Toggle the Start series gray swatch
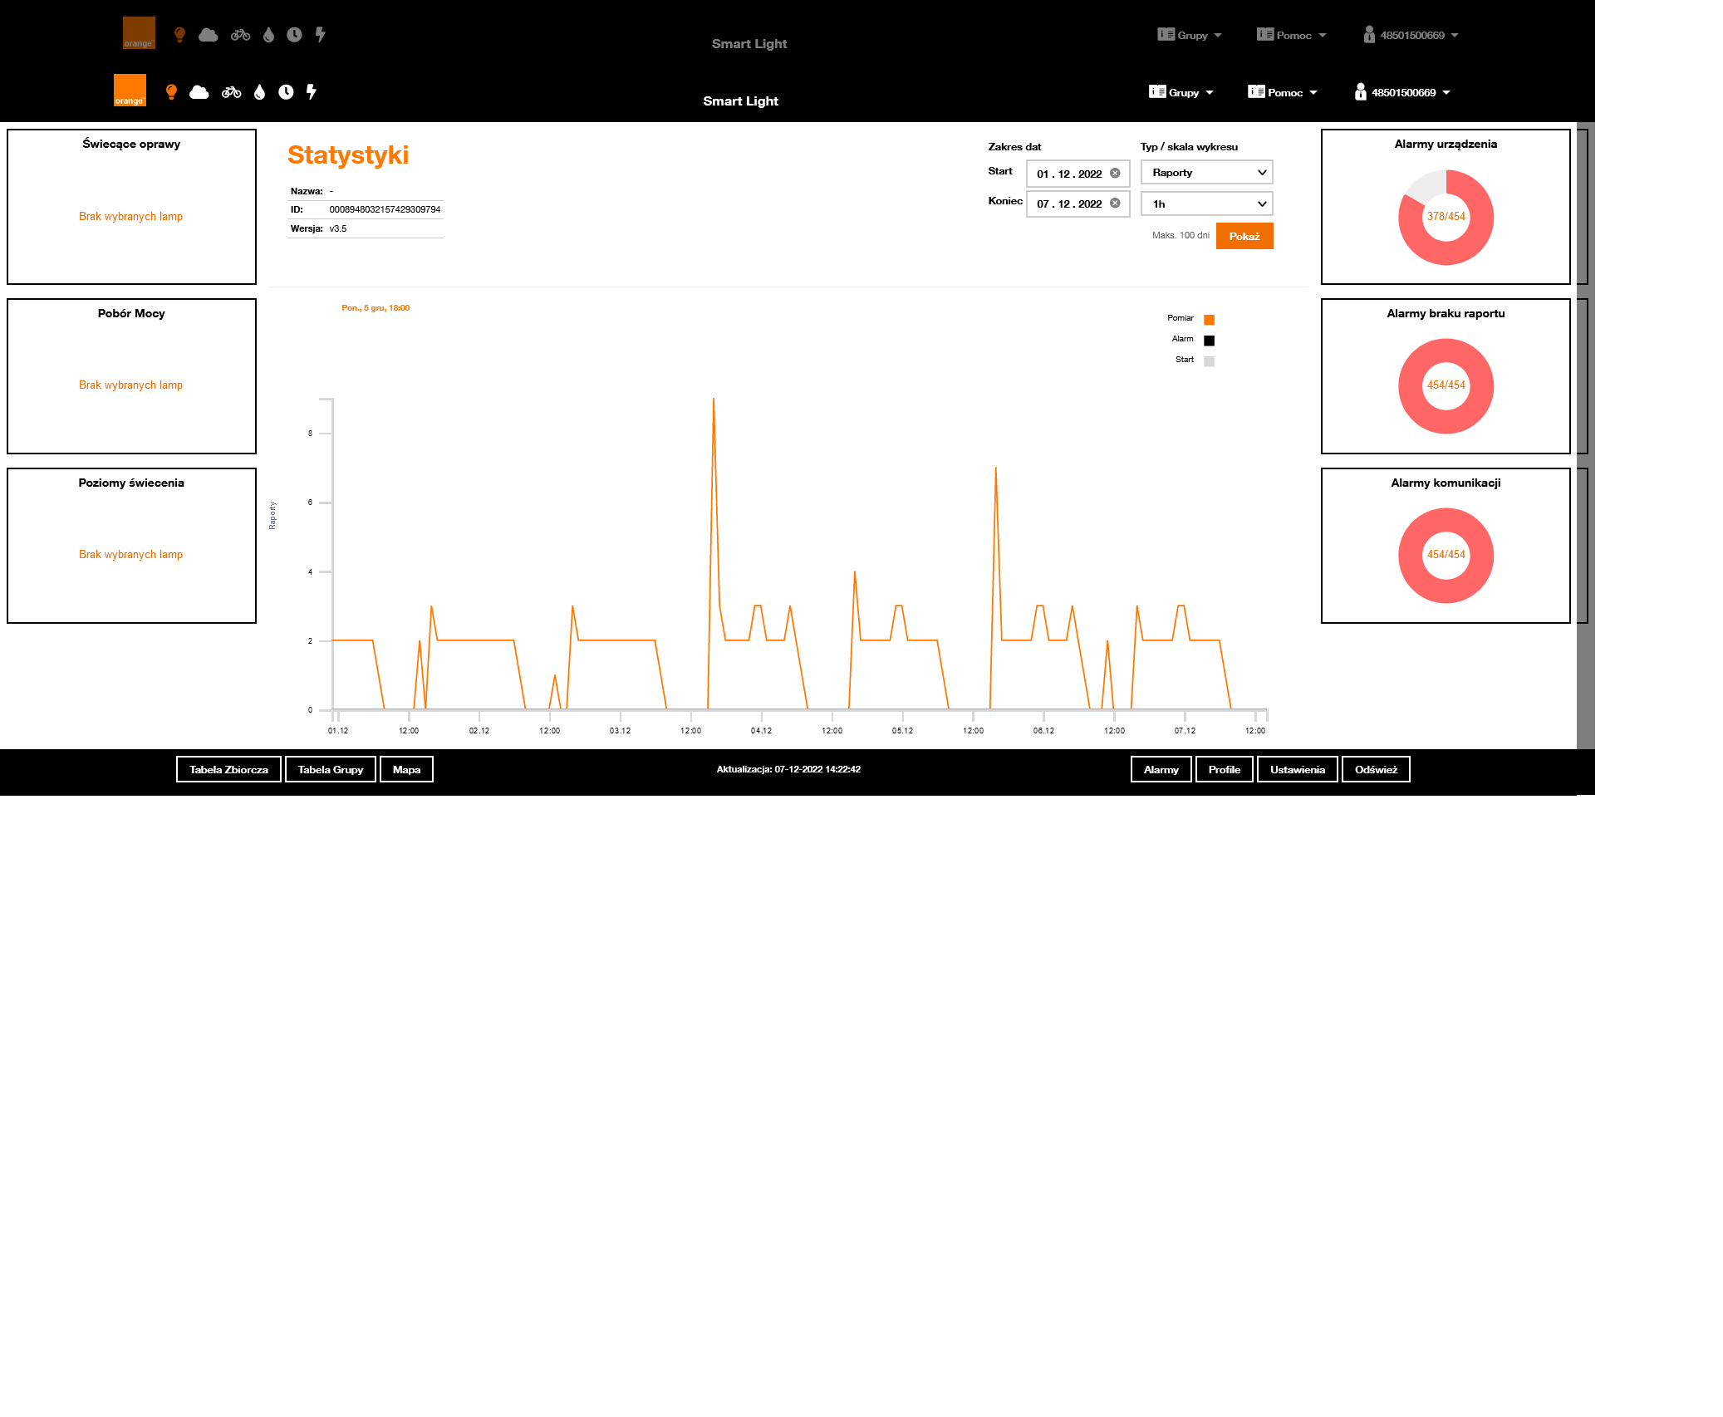The image size is (1723, 1417). (x=1209, y=361)
